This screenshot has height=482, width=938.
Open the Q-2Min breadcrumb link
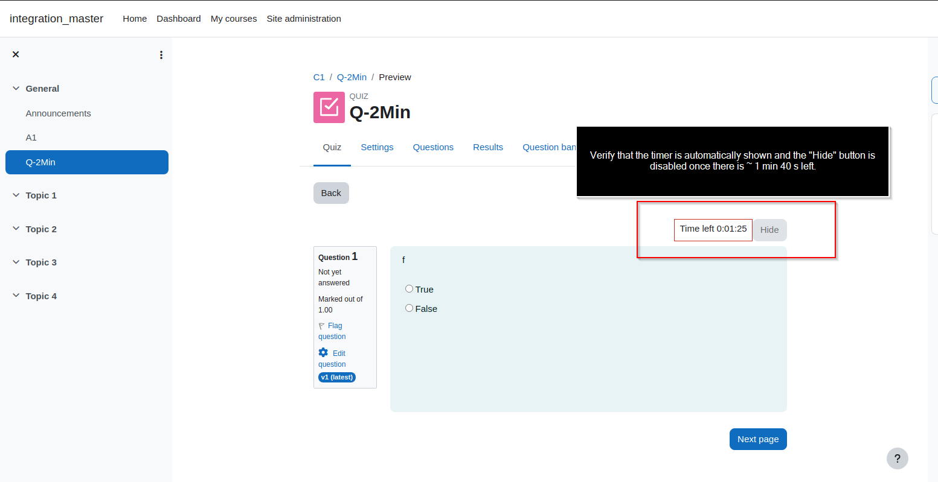pyautogui.click(x=352, y=77)
